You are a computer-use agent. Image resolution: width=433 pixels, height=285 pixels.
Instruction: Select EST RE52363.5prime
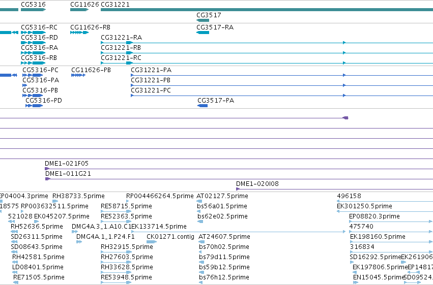click(127, 216)
